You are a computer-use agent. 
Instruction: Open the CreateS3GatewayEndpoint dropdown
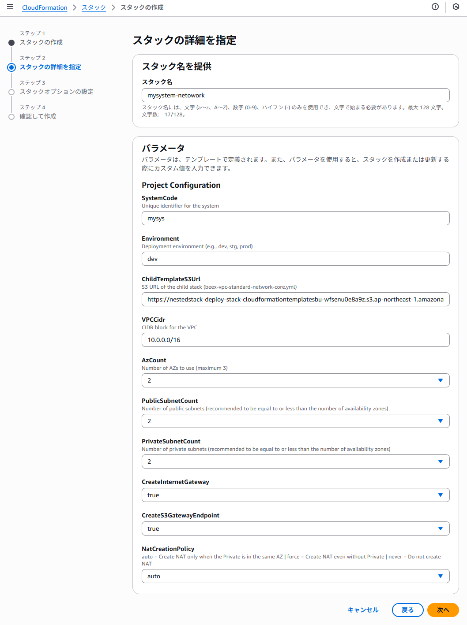tap(296, 528)
